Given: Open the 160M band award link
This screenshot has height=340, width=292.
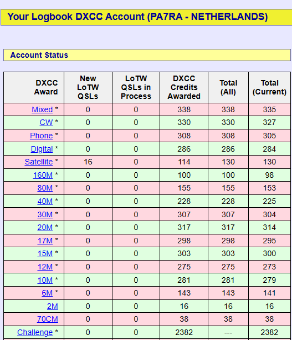Looking at the screenshot, I should (x=43, y=175).
